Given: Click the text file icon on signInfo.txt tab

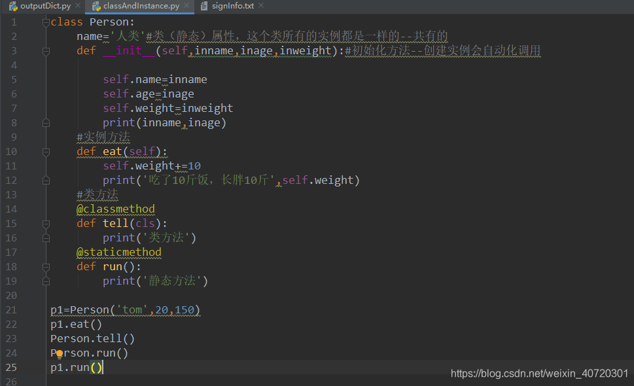Looking at the screenshot, I should point(204,6).
